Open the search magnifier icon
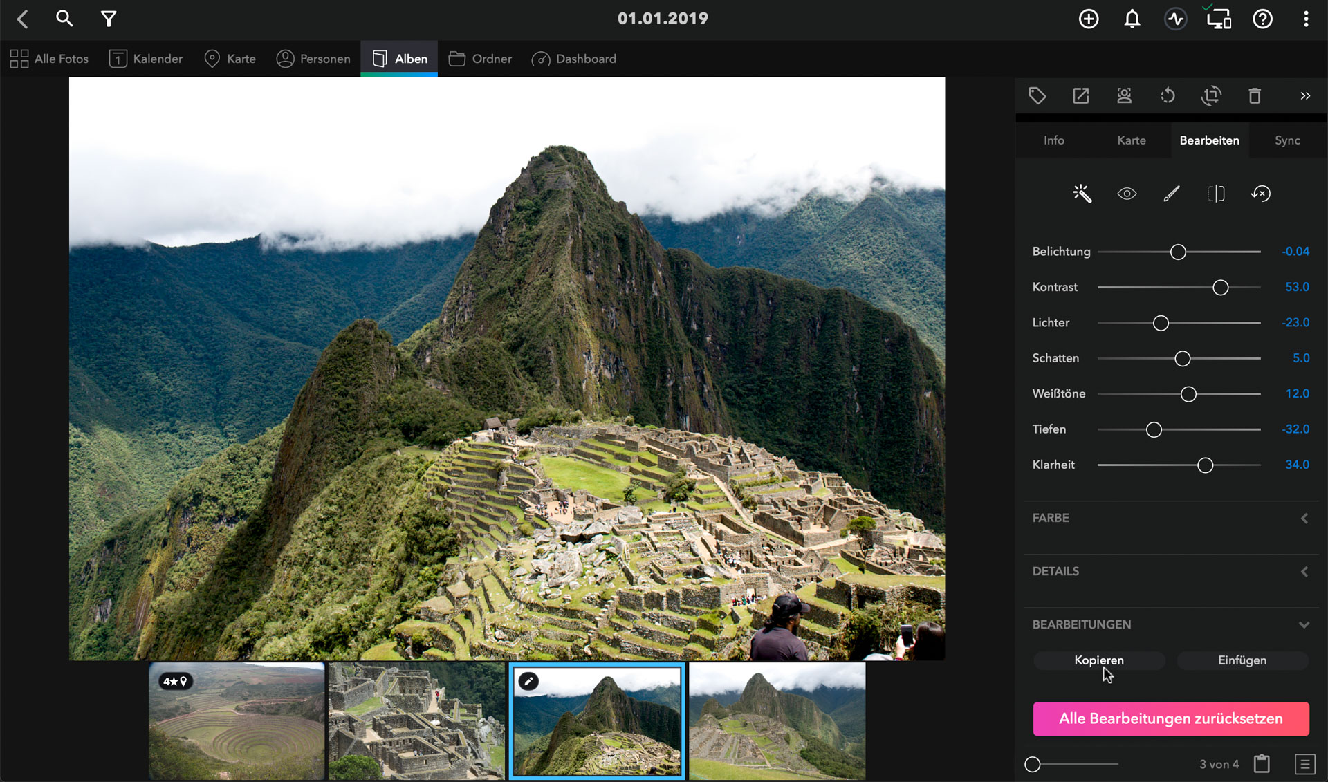Screen dimensions: 1328x782 click(x=64, y=19)
